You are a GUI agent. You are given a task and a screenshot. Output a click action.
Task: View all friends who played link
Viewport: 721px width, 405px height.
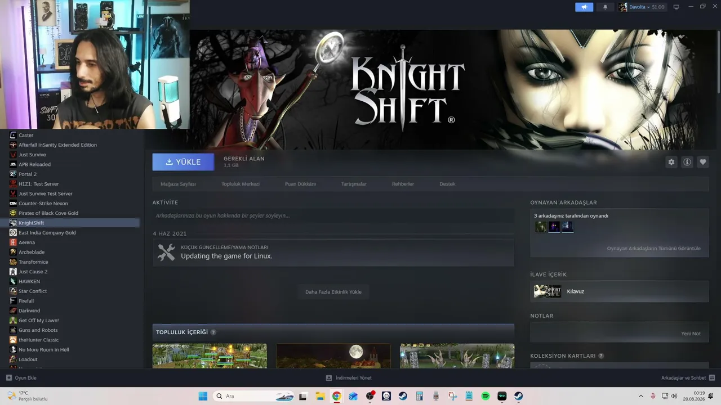(653, 249)
